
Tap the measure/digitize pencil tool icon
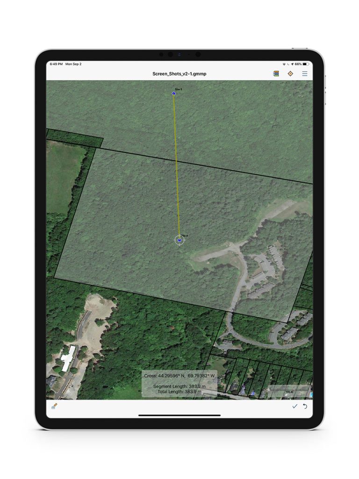click(x=54, y=406)
